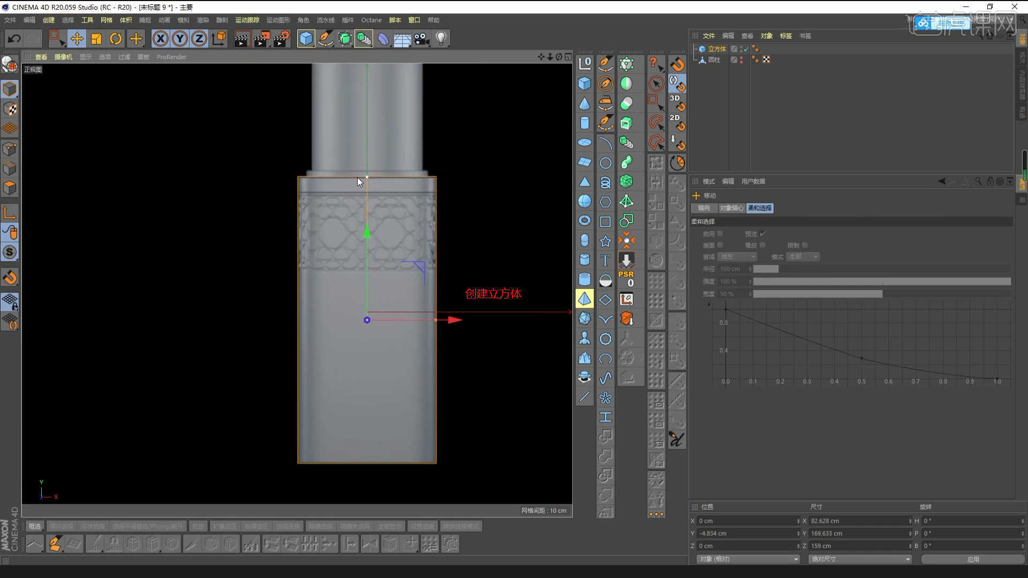Click the Sphere primitive icon in palette

(585, 201)
